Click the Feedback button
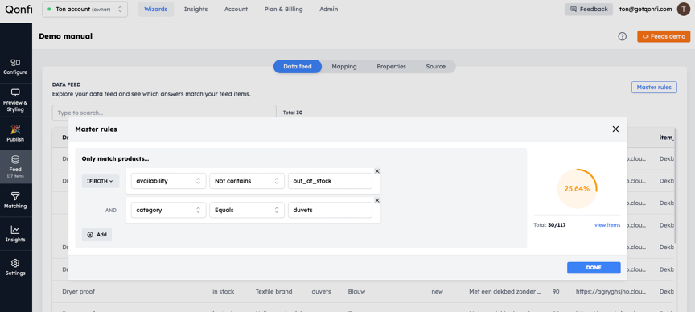The width and height of the screenshot is (695, 312). tap(589, 9)
